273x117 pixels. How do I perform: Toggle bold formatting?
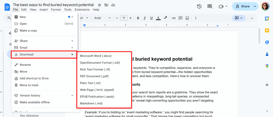(138, 18)
